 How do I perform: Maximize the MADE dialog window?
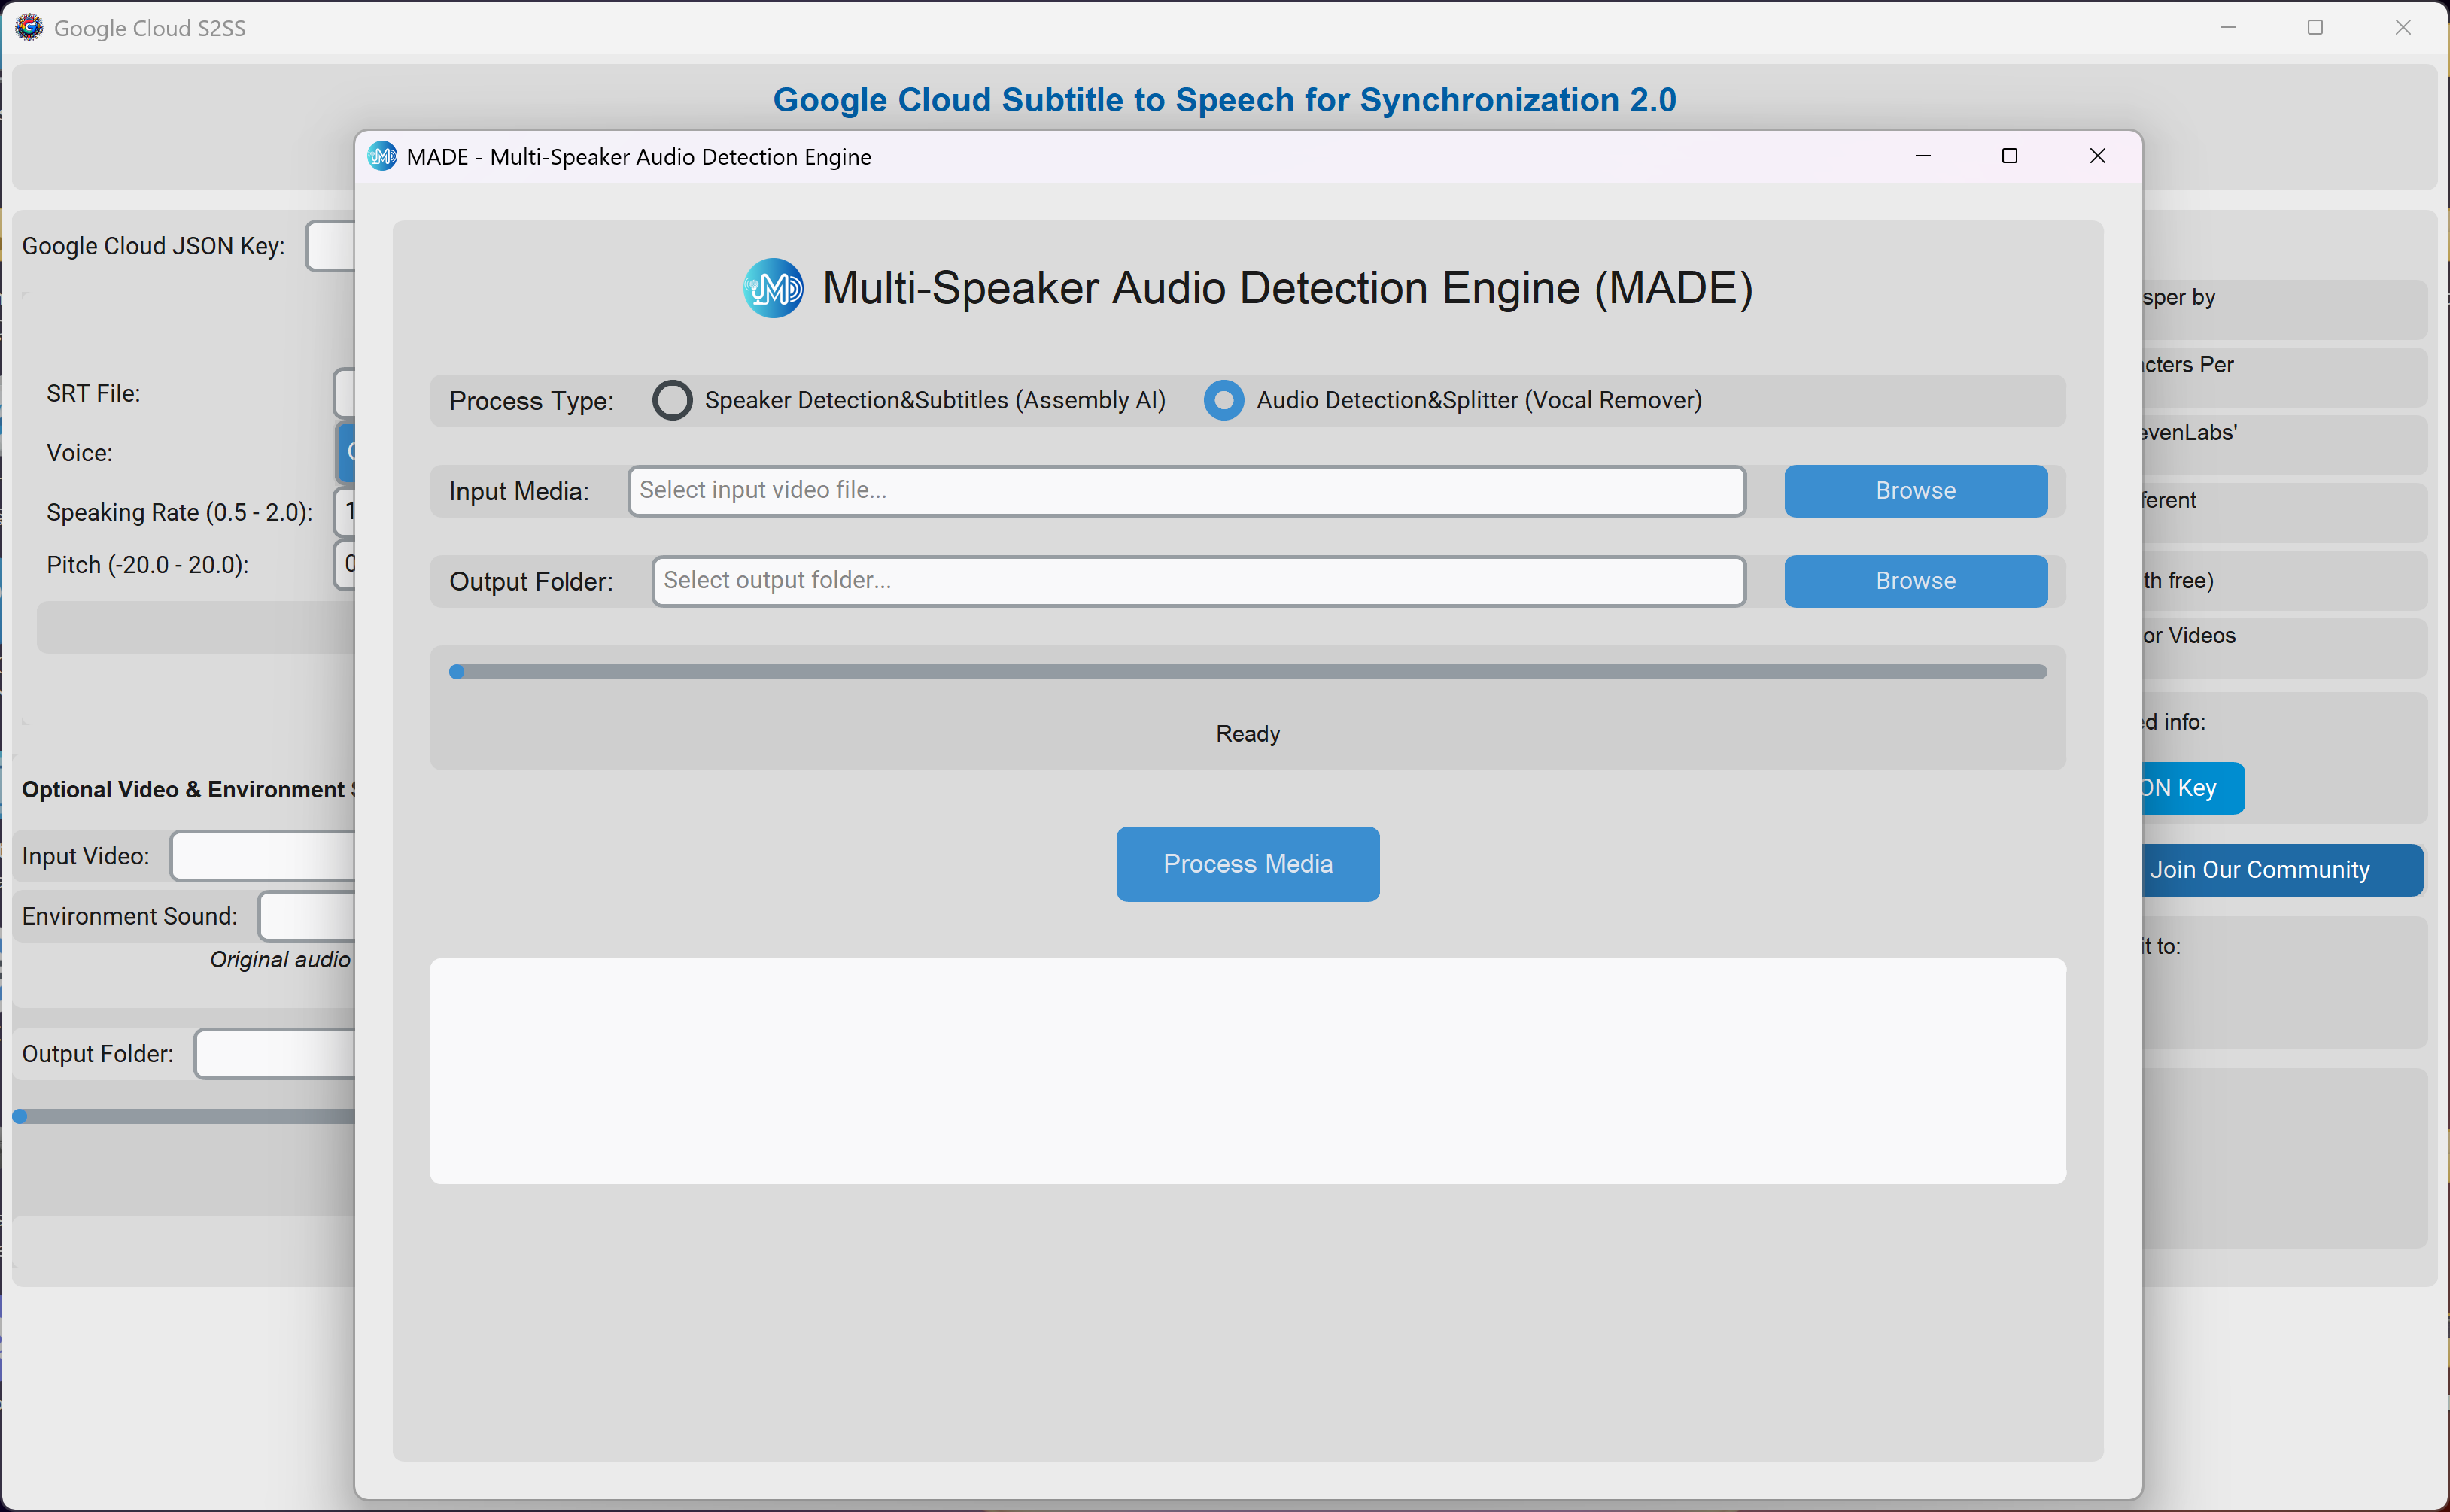[2009, 156]
